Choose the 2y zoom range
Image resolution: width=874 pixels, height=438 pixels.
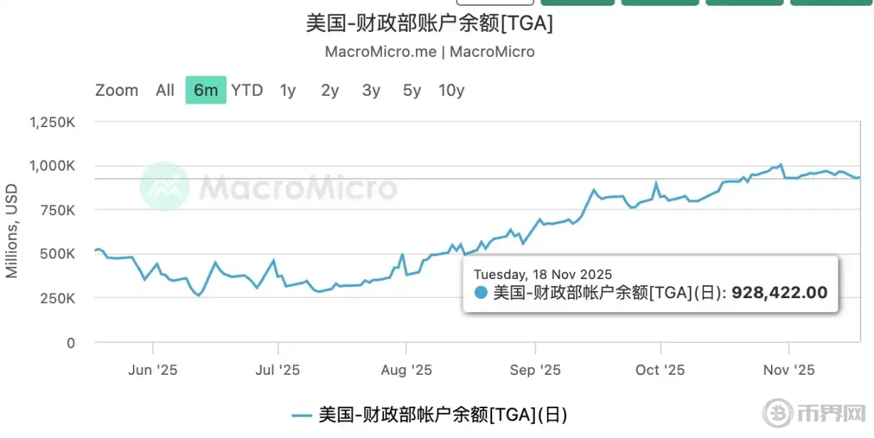tap(329, 90)
